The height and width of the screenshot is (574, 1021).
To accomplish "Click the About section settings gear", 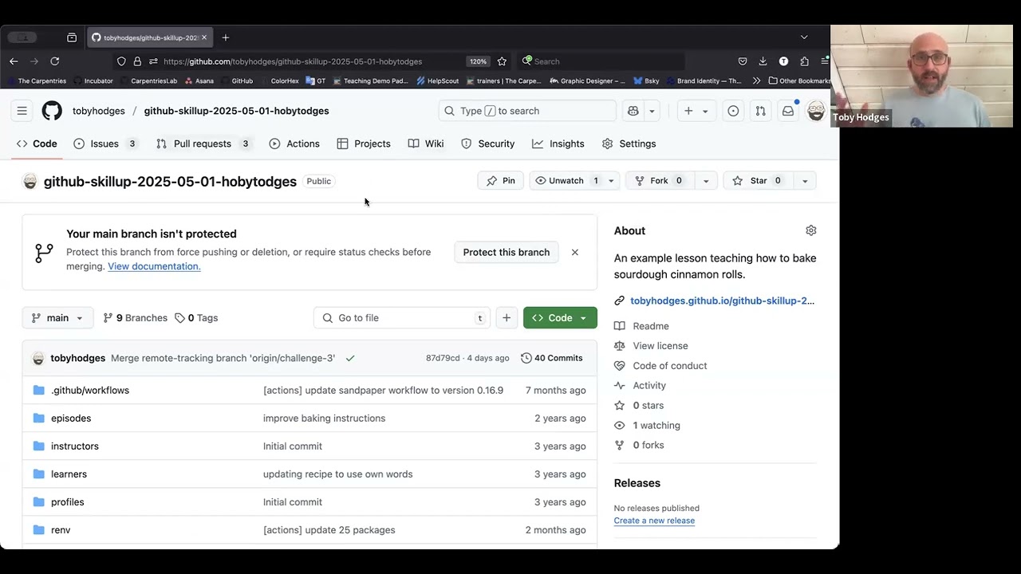I will point(811,230).
